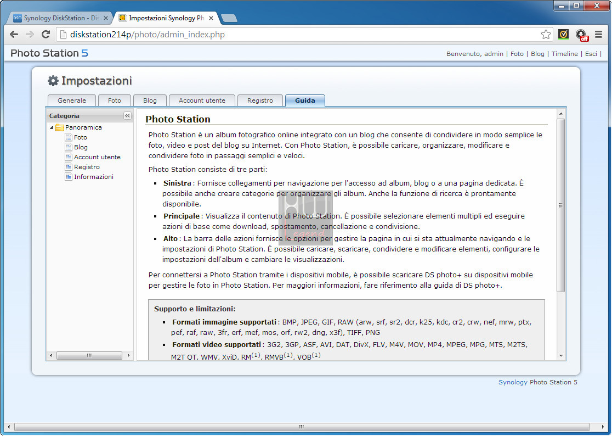Click the browser page horizontal scrollbar thumb
Image resolution: width=612 pixels, height=436 pixels.
click(x=301, y=427)
